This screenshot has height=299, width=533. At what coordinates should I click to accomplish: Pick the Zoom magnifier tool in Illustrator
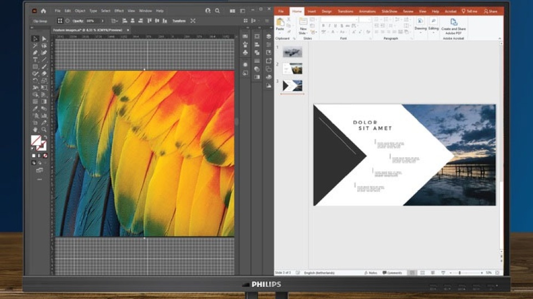[44, 130]
